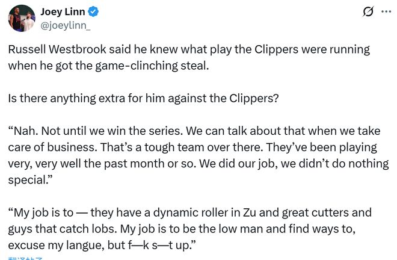The height and width of the screenshot is (260, 397).
Task: Click the Joey Linn display name
Action: click(63, 11)
